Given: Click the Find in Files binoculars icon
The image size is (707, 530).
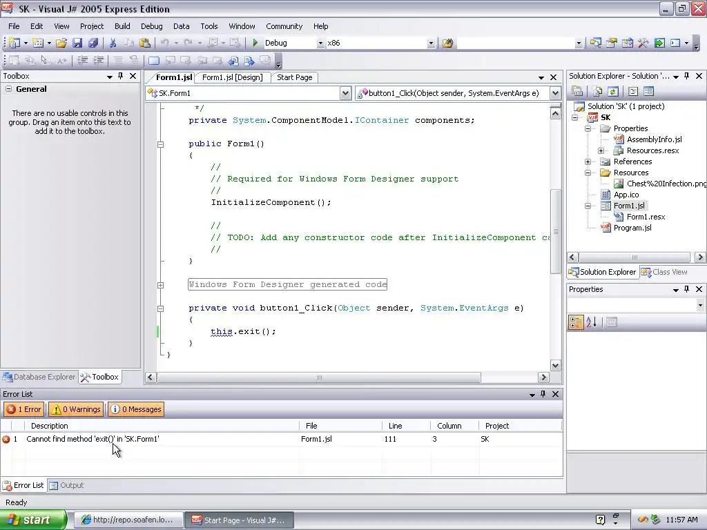Looking at the screenshot, I should click(447, 43).
